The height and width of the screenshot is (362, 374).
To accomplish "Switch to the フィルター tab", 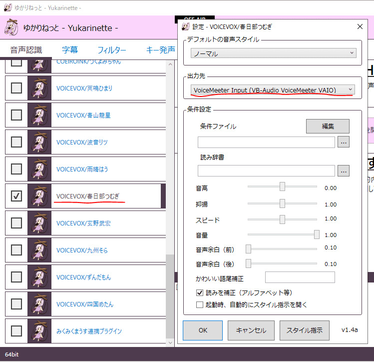I will [112, 50].
